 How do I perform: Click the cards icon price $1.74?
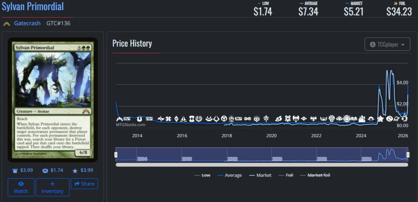click(53, 170)
